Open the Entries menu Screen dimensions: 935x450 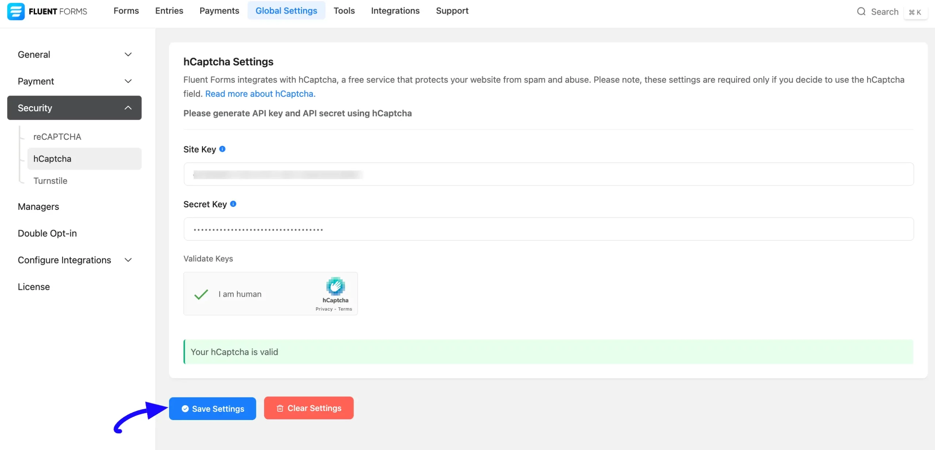click(x=169, y=11)
